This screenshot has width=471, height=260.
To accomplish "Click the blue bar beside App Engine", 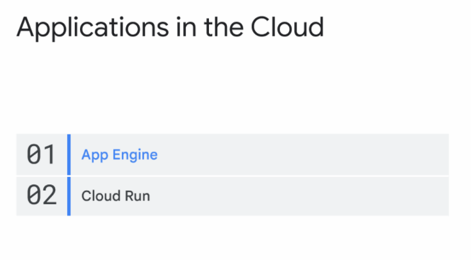I will point(69,154).
